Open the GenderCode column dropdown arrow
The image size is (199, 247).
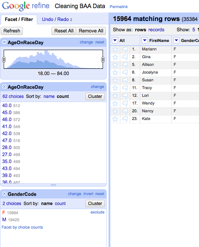click(x=176, y=40)
